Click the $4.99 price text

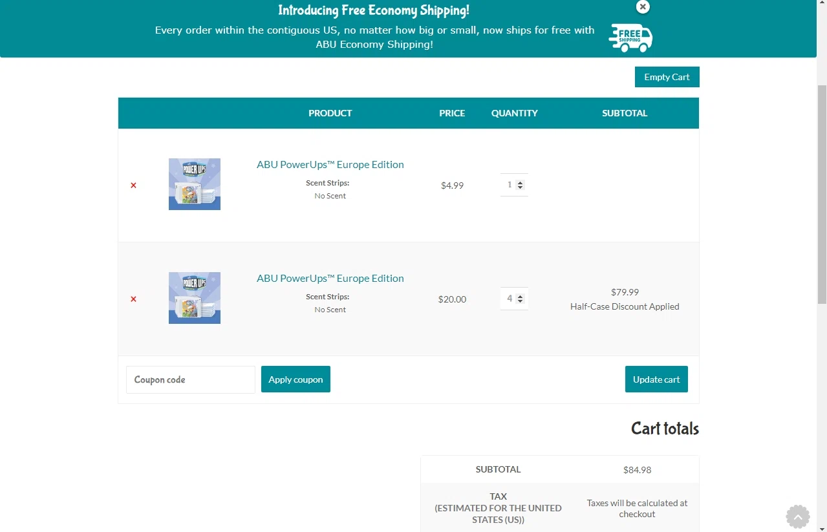452,186
